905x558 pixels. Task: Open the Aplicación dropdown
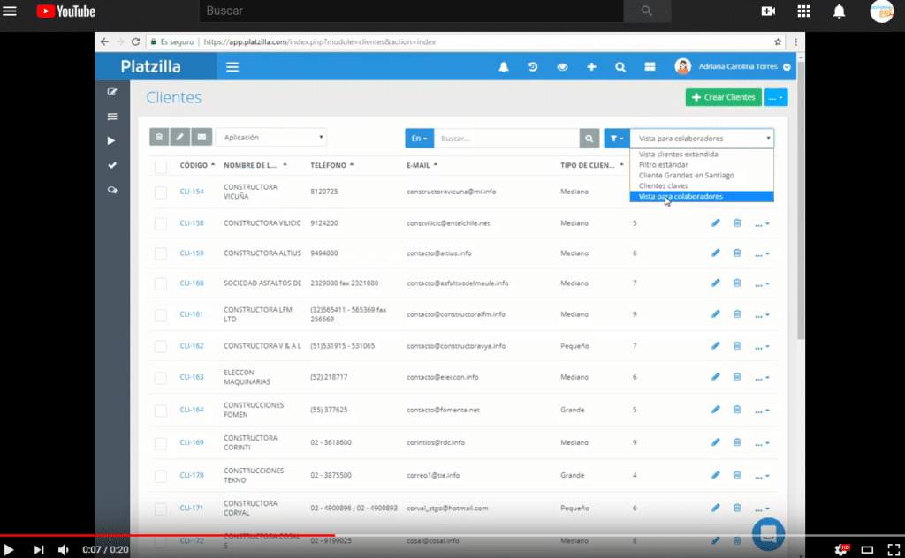point(271,137)
